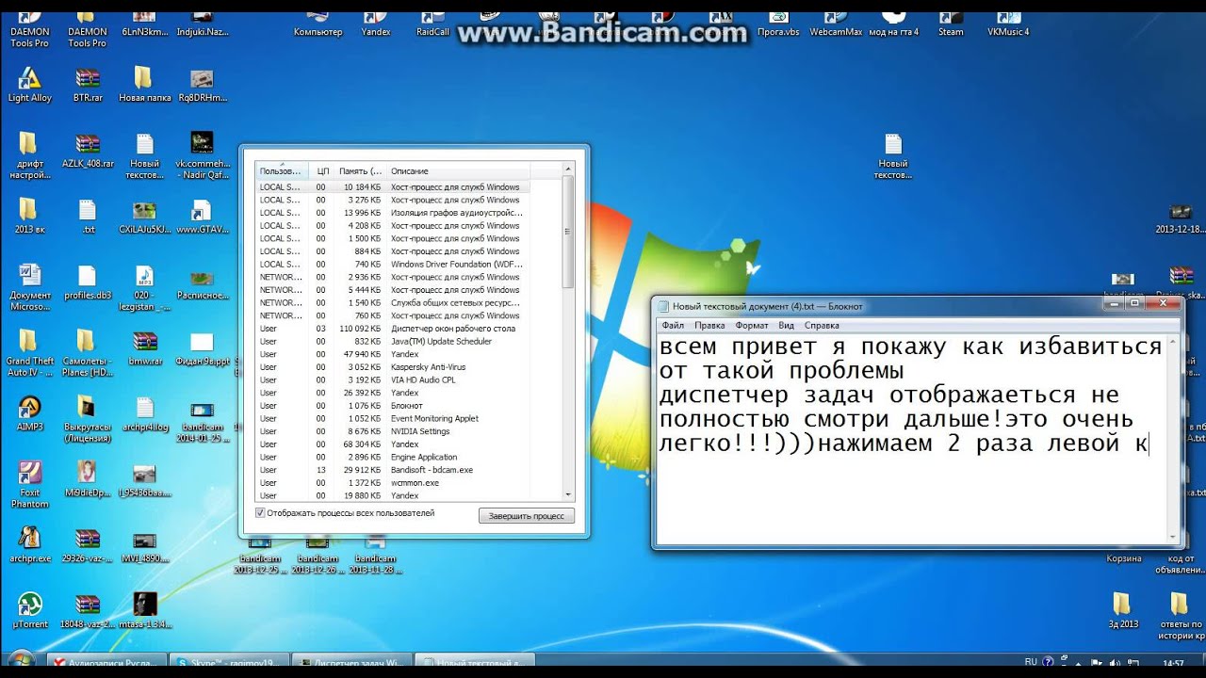Click the process list scrollbar thumb
Image resolution: width=1206 pixels, height=678 pixels.
click(568, 231)
